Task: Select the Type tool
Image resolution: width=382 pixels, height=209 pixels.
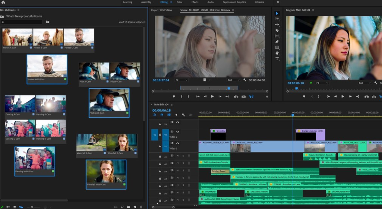Action: tap(277, 59)
